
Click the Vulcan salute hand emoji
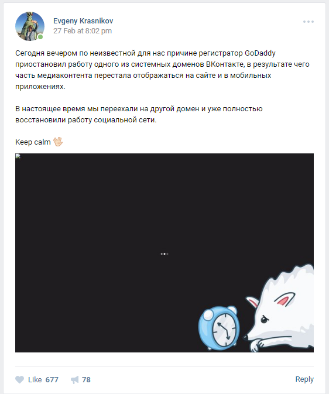[x=58, y=142]
